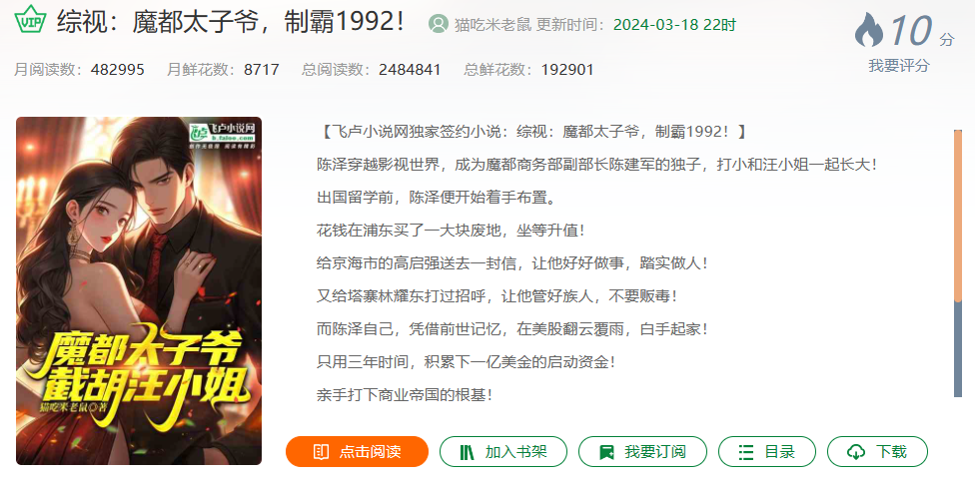Click the lower gray scrollbar track

958,349
